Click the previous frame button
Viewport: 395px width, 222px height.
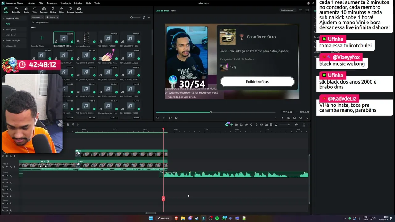pyautogui.click(x=158, y=117)
